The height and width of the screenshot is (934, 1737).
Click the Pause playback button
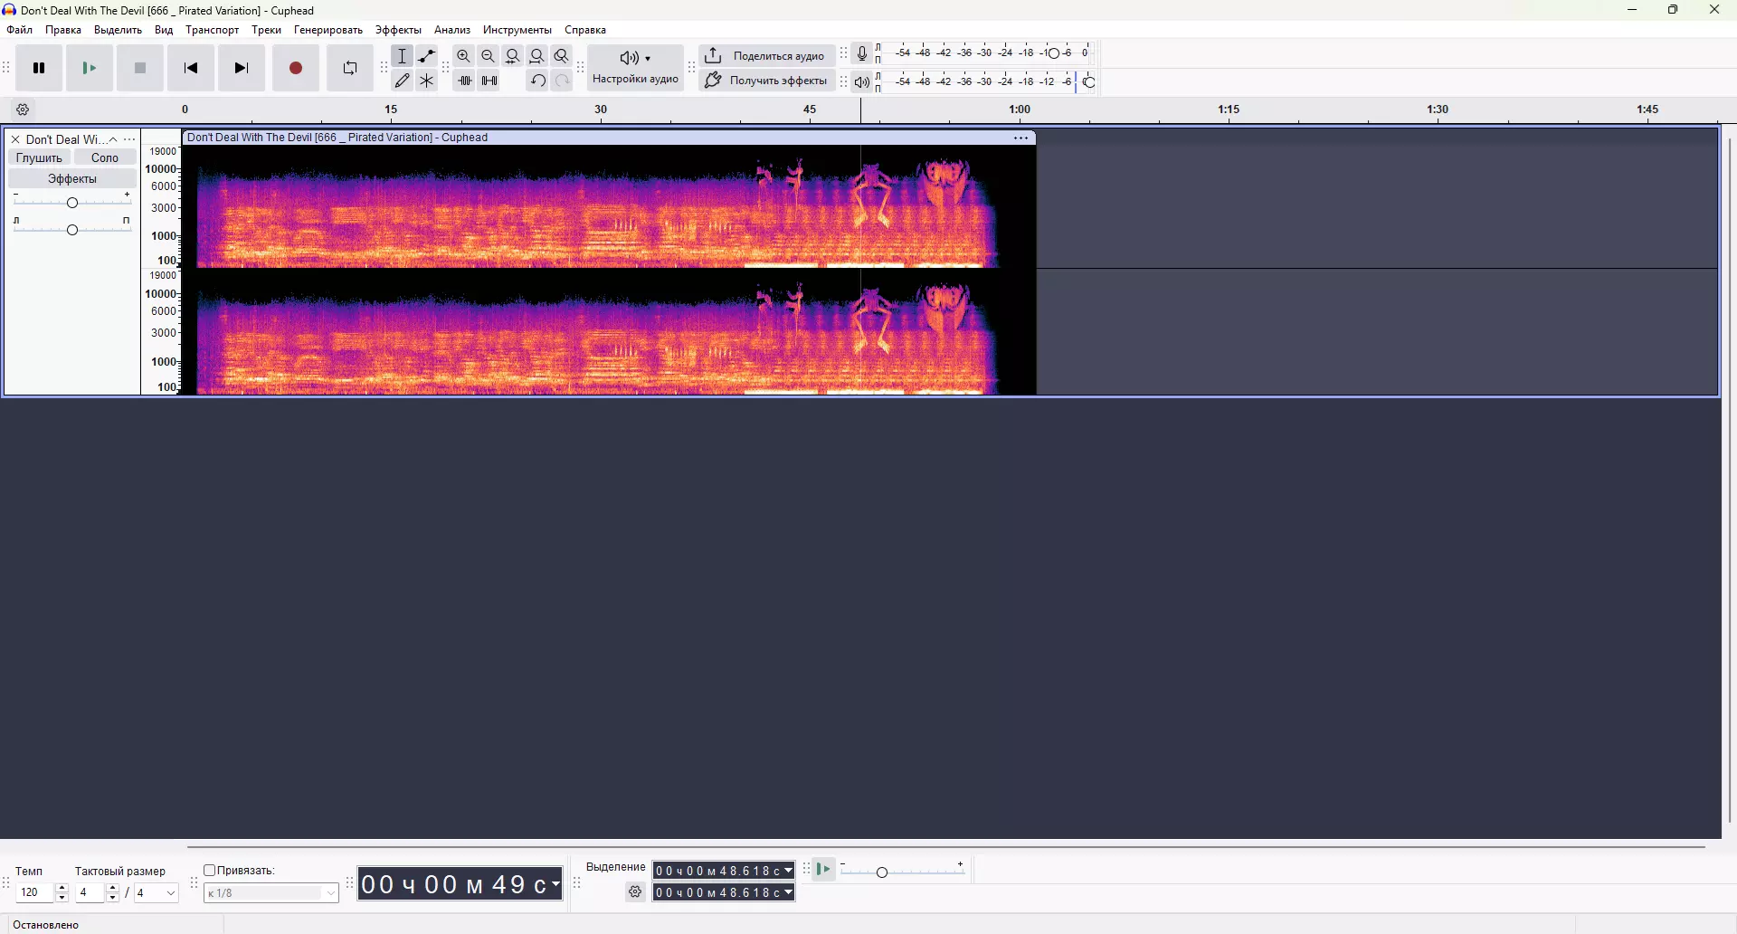[x=39, y=68]
